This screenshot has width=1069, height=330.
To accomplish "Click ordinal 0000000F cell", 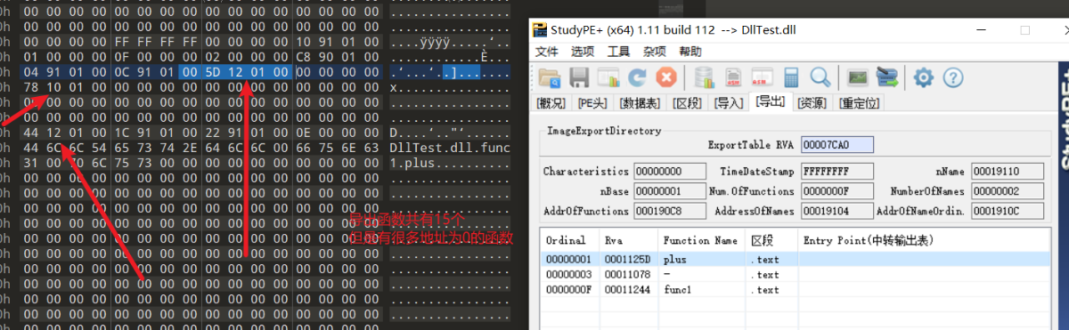I will pos(568,290).
